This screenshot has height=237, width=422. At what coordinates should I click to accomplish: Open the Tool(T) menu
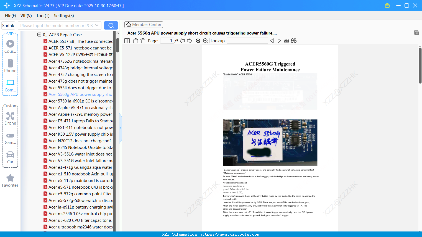click(x=43, y=16)
